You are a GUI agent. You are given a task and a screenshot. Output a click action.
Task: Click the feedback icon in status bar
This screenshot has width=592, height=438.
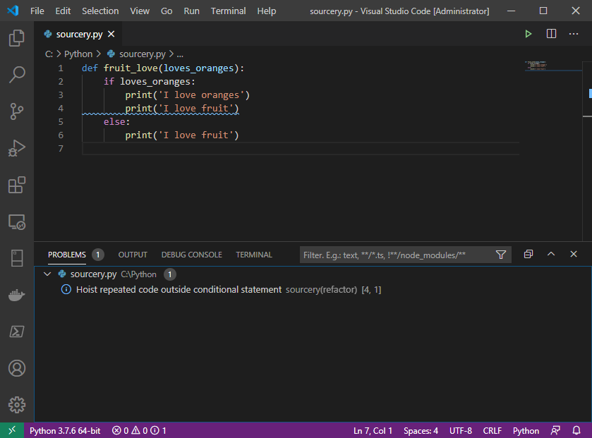(x=555, y=430)
